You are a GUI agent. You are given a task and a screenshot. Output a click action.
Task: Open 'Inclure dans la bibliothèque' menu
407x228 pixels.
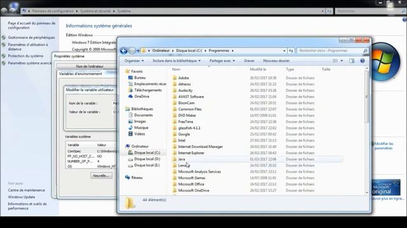177,61
